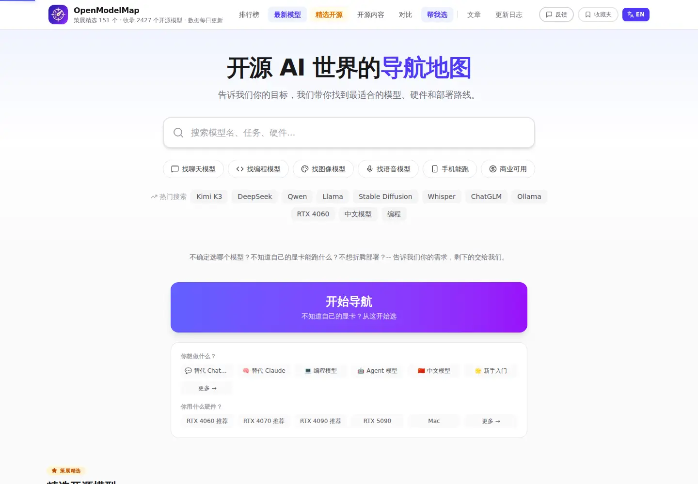Click the 商业可用 filter chip
The image size is (698, 484).
click(x=508, y=169)
